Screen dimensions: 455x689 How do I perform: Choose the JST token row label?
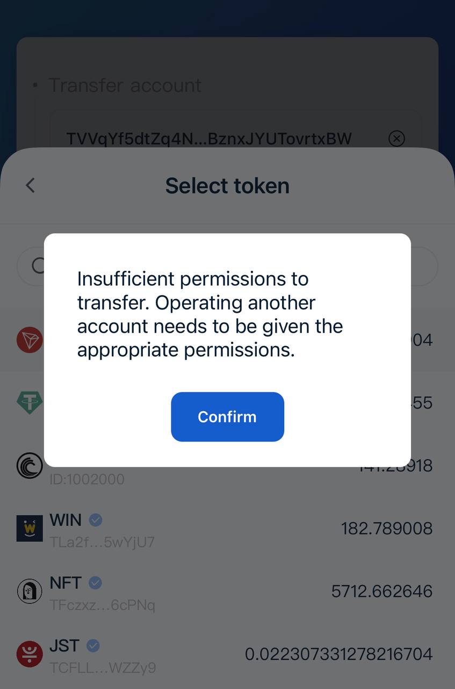tap(64, 645)
